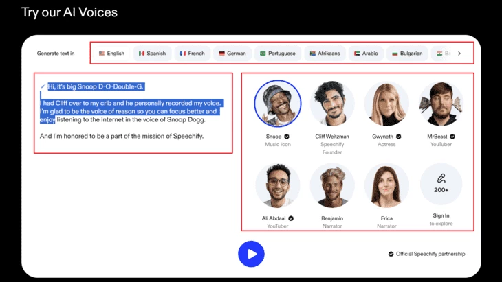
Task: Click the UAE flag icon on the Arabic chip
Action: (x=357, y=54)
